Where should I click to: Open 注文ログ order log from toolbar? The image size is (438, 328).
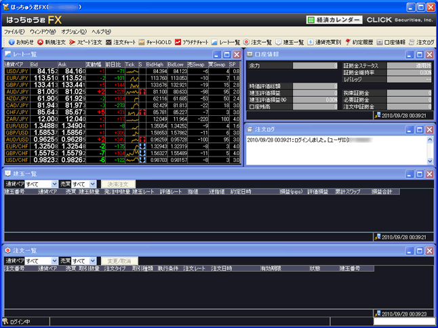click(x=422, y=42)
